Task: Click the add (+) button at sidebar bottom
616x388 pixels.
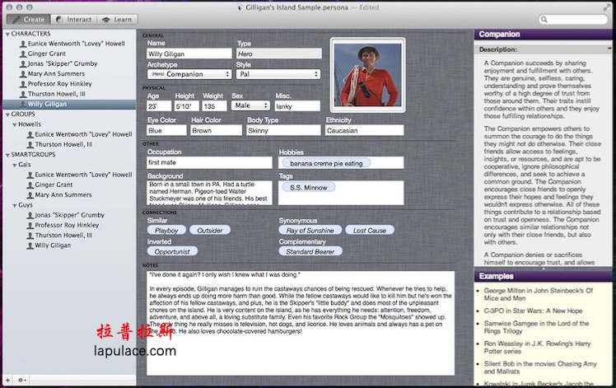Action: coord(8,380)
